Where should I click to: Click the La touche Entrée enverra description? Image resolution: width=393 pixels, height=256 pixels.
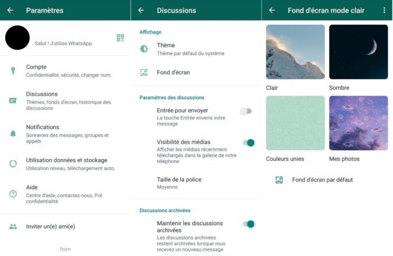(x=191, y=121)
